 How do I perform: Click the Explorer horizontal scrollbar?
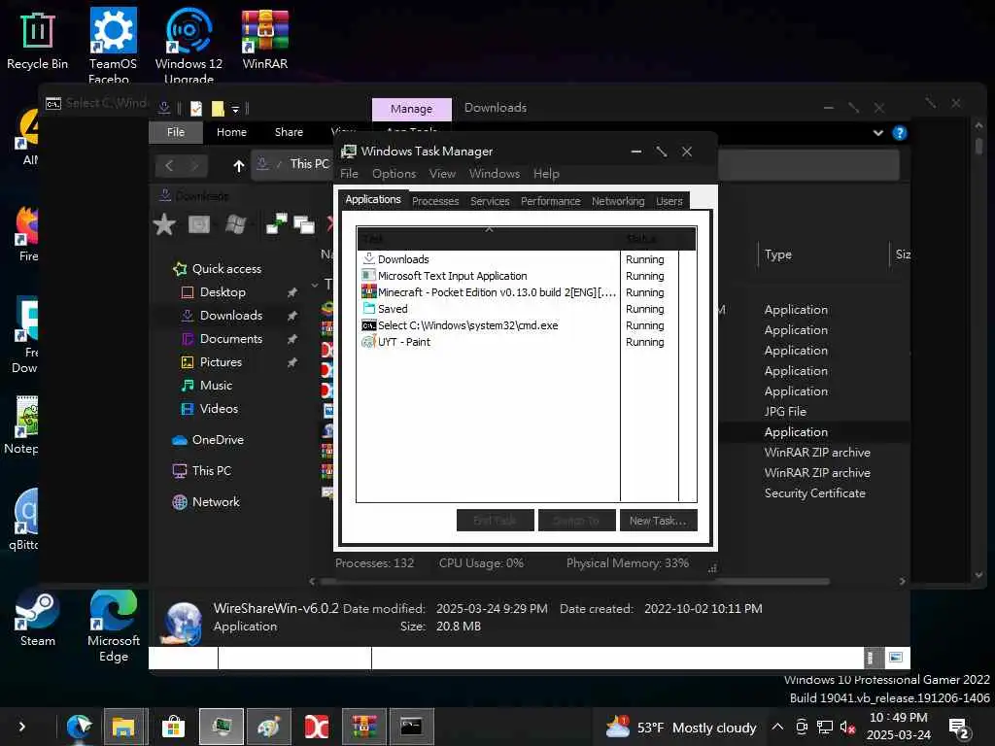click(574, 581)
